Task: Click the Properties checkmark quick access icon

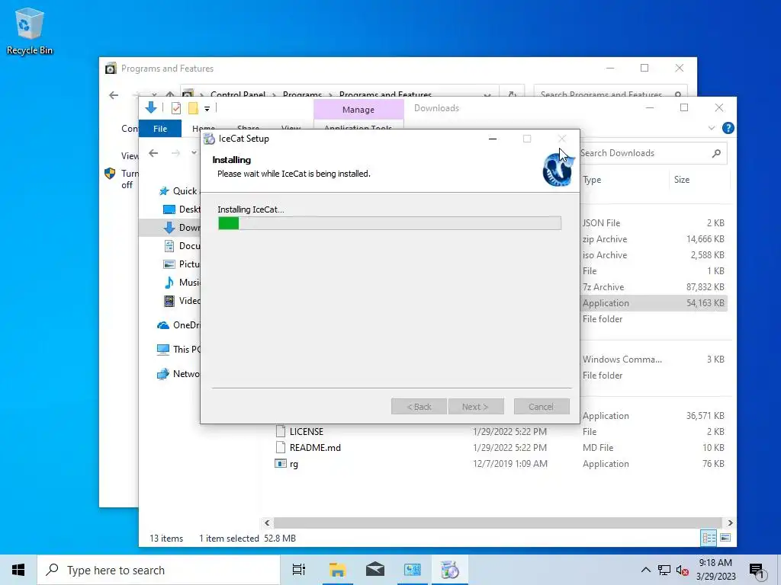Action: (176, 108)
